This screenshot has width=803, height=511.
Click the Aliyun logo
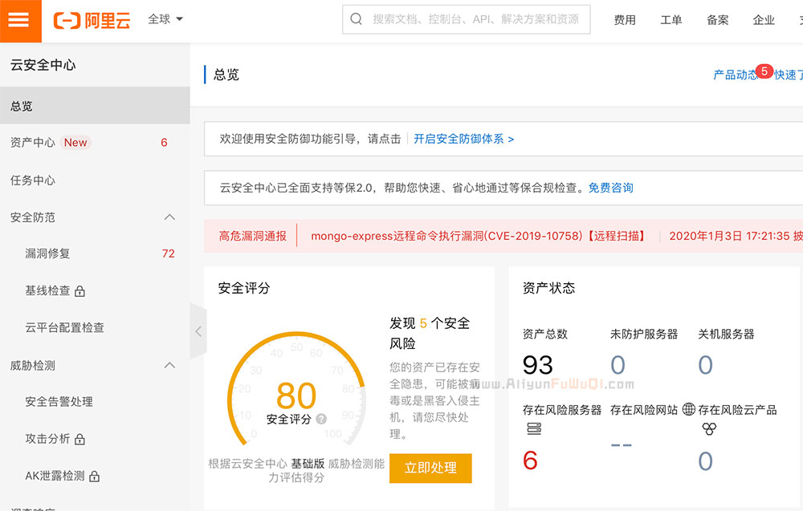pos(92,21)
